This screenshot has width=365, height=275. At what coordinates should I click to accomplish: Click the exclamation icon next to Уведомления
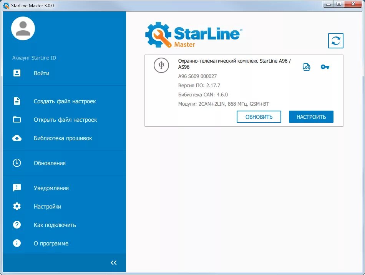pyautogui.click(x=16, y=188)
